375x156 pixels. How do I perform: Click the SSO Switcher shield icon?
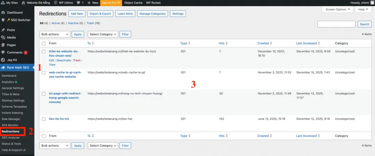point(3,20)
